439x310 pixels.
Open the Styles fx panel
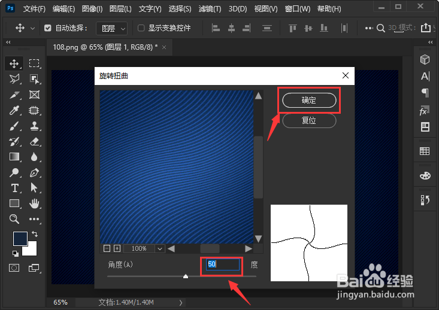[425, 111]
